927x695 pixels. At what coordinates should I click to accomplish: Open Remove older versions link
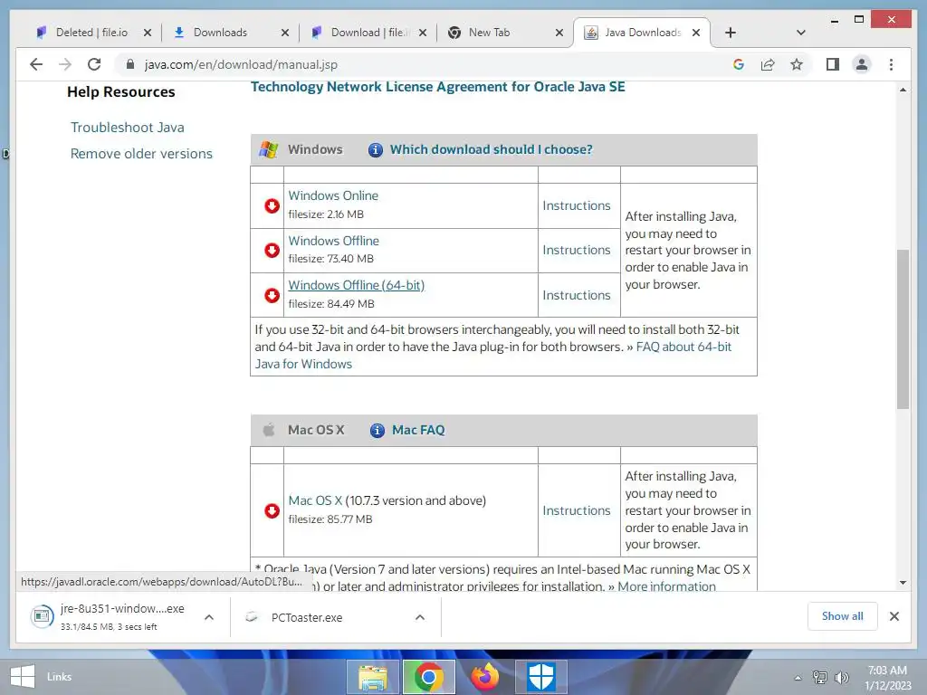click(x=141, y=154)
